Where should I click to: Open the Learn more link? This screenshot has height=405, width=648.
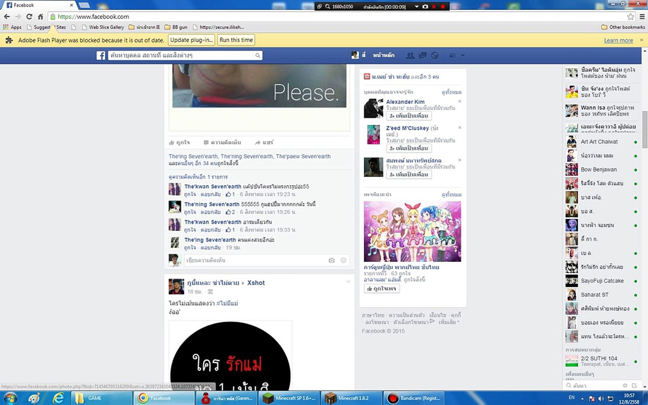(x=618, y=40)
